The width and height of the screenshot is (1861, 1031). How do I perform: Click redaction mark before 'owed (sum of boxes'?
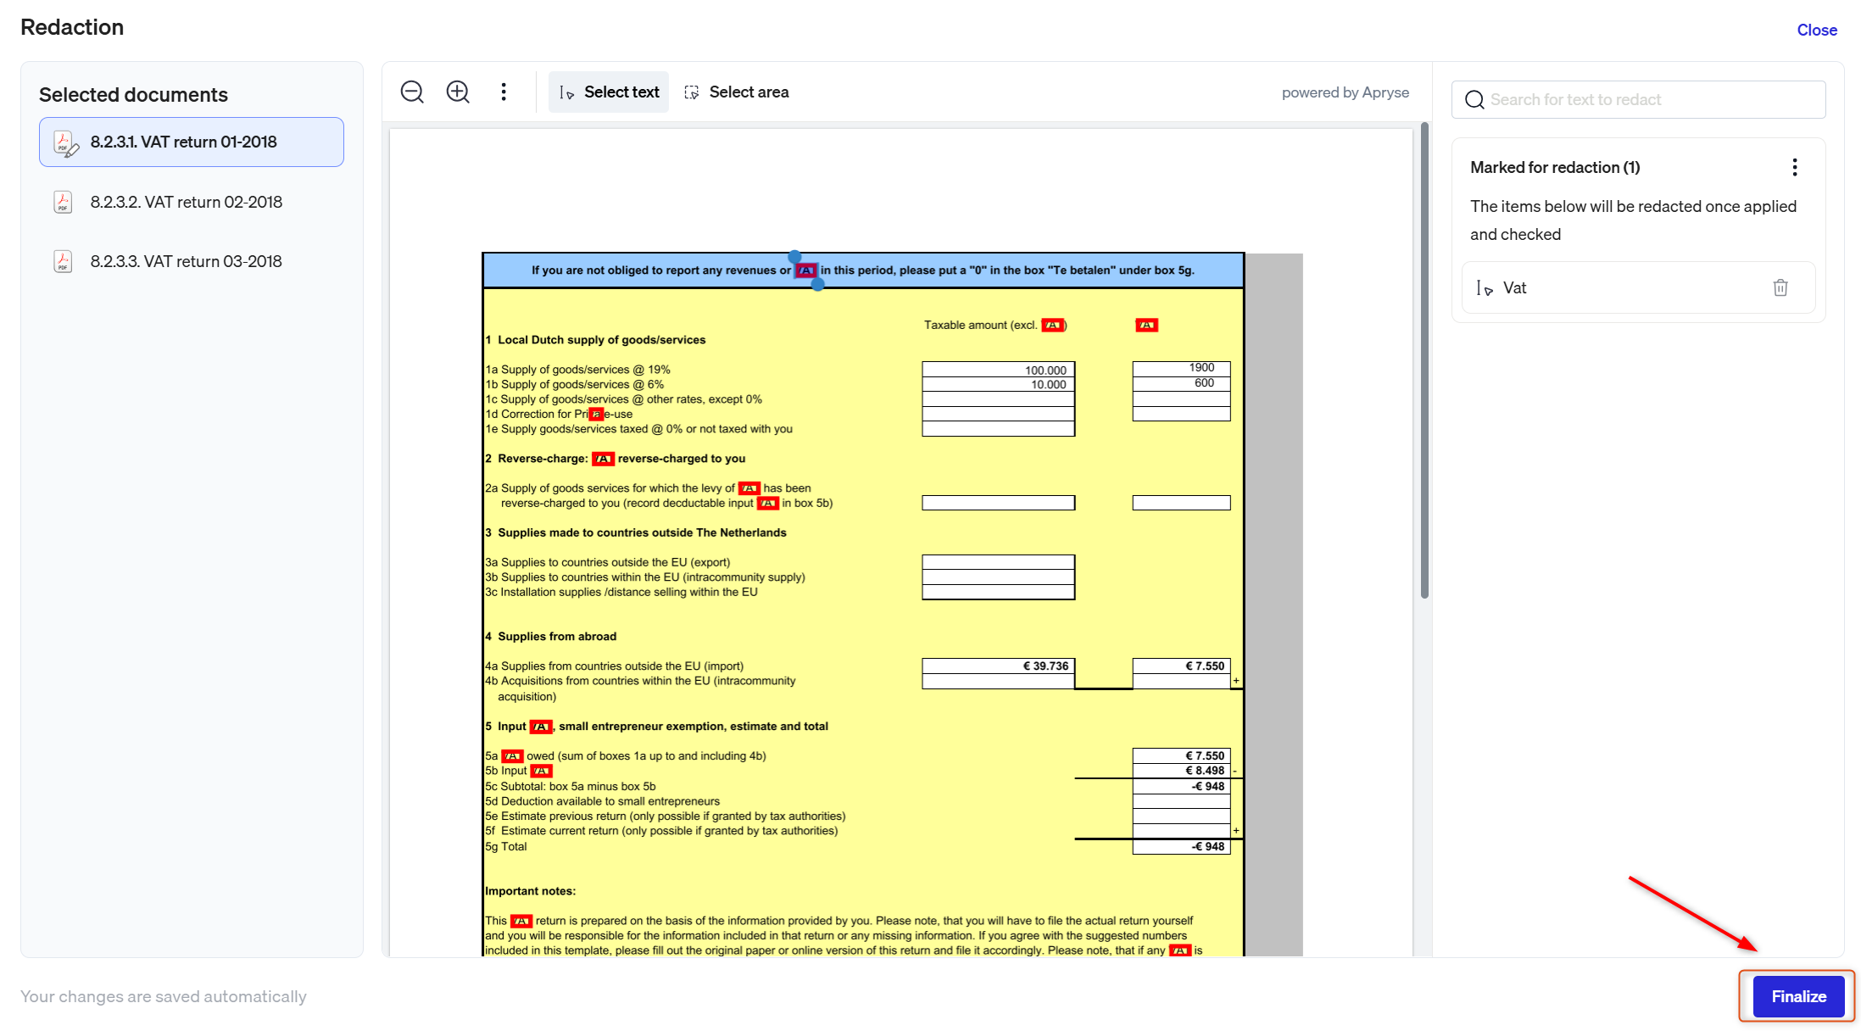pyautogui.click(x=512, y=756)
